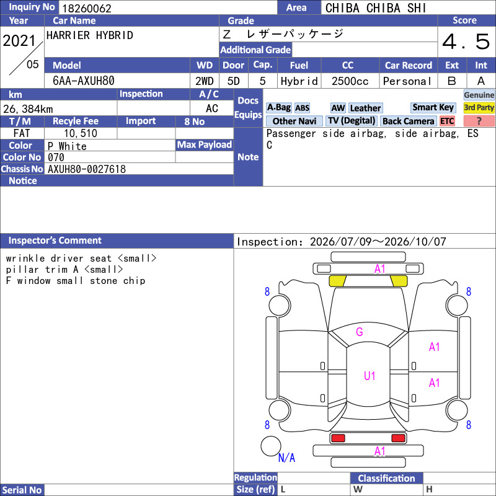
Task: Click the pink question mark badge
Action: (x=479, y=121)
